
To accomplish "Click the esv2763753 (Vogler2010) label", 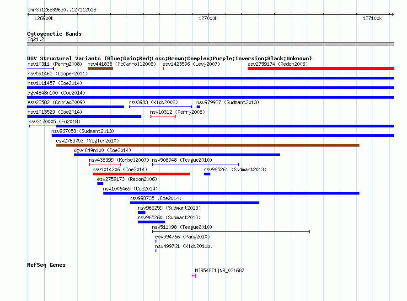I will point(87,141).
